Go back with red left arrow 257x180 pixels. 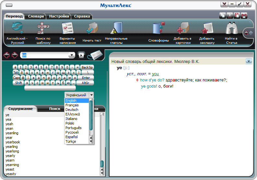pos(6,55)
